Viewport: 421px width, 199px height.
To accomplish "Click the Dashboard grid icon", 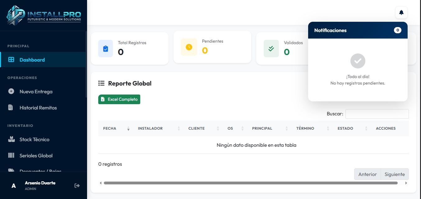I will 11,60.
